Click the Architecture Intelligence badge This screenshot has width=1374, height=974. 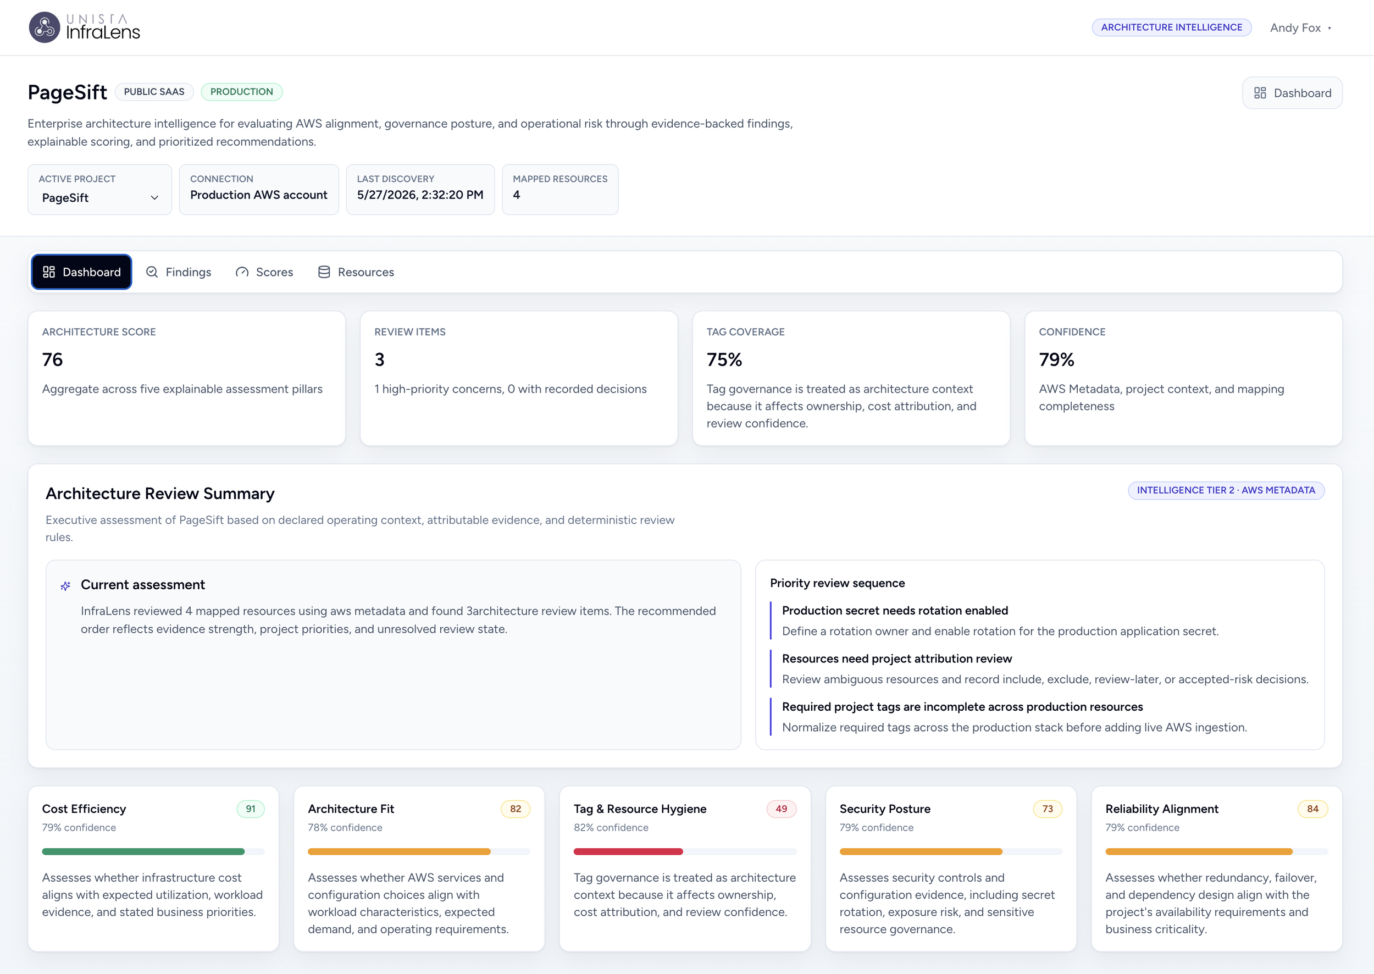(1171, 27)
